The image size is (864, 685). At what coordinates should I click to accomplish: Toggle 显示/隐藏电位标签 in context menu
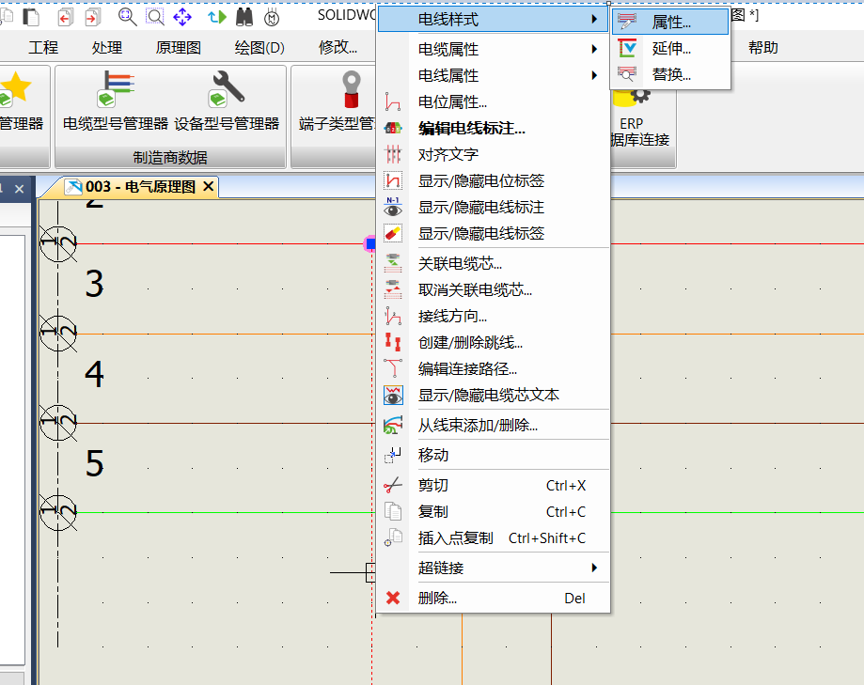[x=480, y=180]
